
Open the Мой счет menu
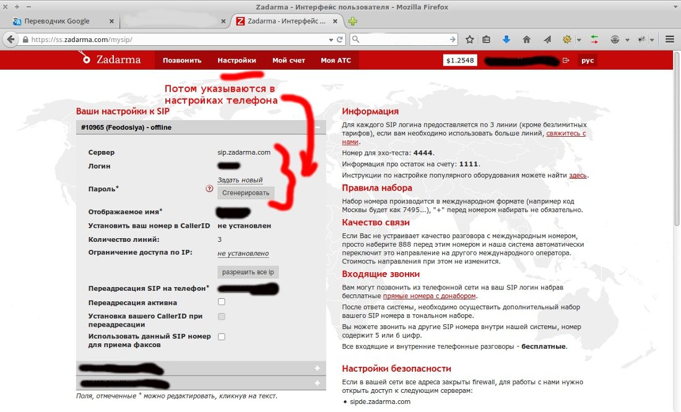(289, 61)
